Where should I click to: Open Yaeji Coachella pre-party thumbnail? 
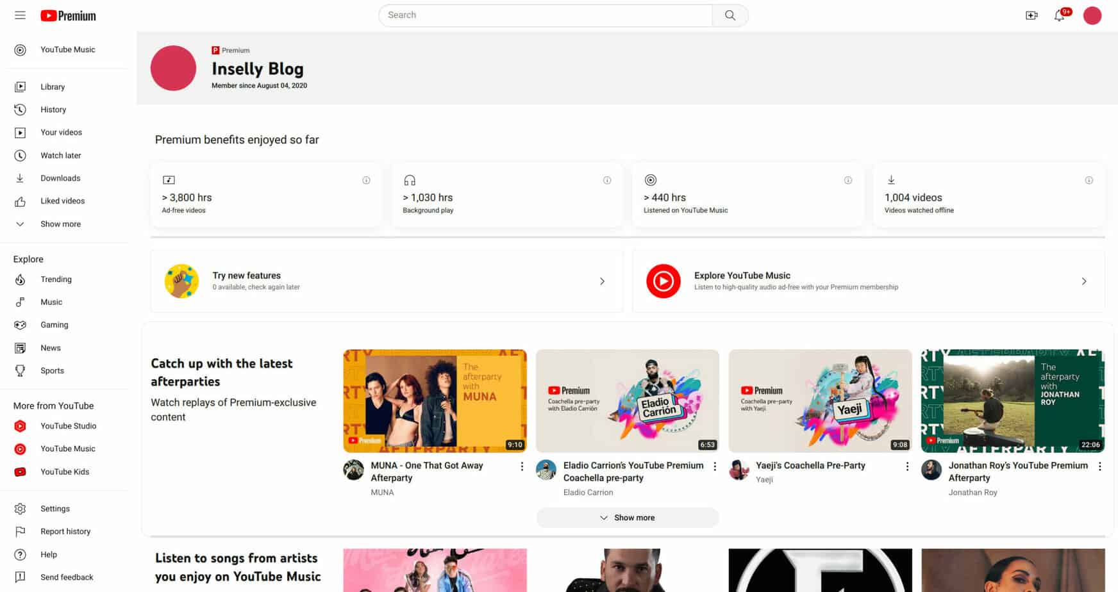(820, 401)
